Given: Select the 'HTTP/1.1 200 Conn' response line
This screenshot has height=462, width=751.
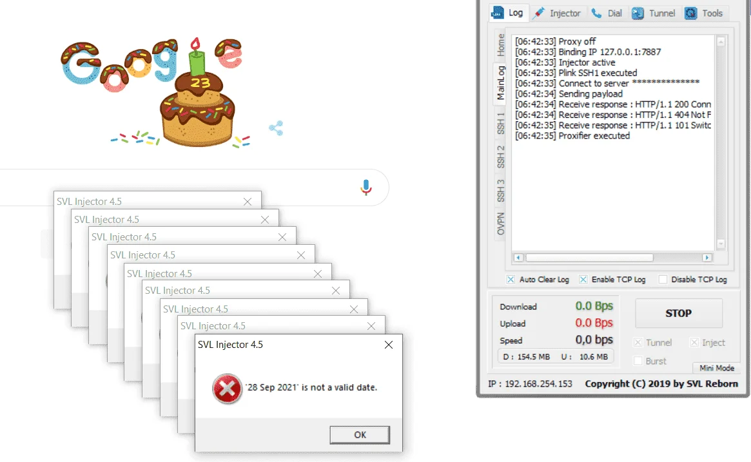Looking at the screenshot, I should 613,104.
